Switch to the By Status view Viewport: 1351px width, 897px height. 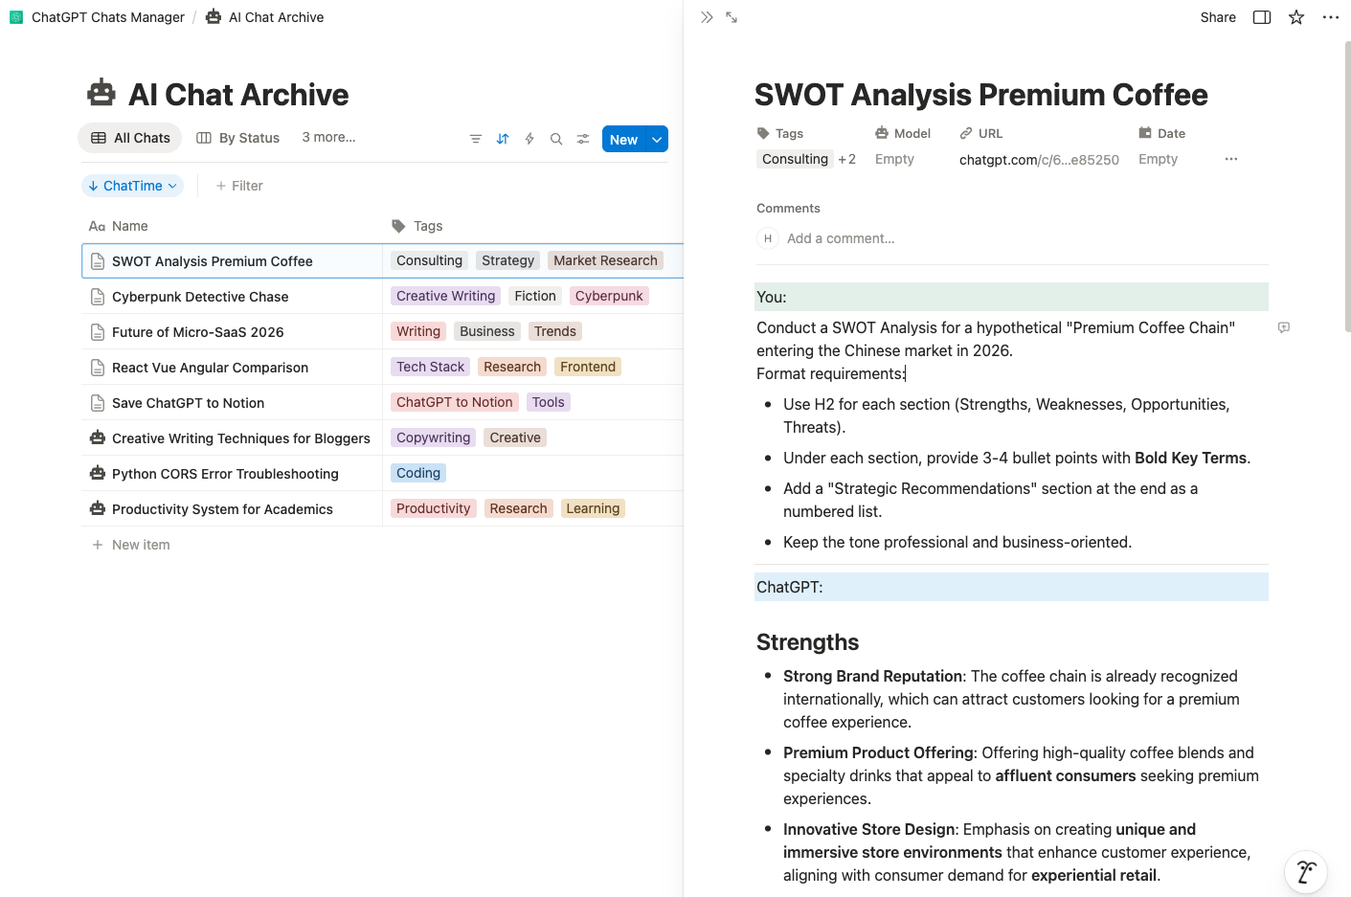(x=237, y=137)
